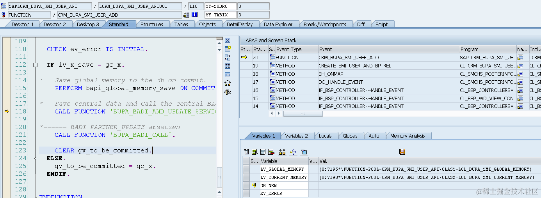Viewport: 541px width, 198px height.
Task: Open the Script tab
Action: (381, 24)
